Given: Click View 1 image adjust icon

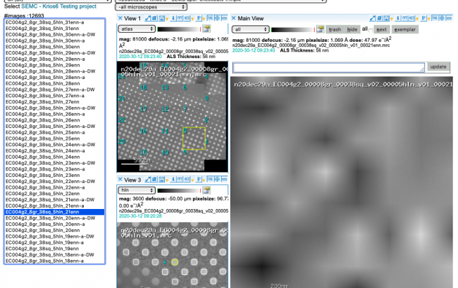Looking at the screenshot, I should click(x=207, y=29).
